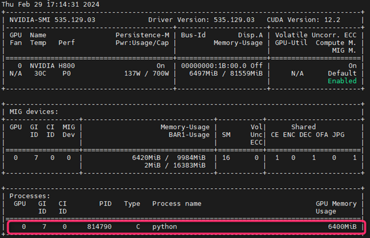Click the JPG column header
This screenshot has height=238, width=370.
coord(338,135)
